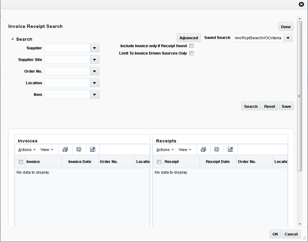The width and height of the screenshot is (308, 242).
Task: Open the Saved Search dropdown
Action: click(x=288, y=38)
